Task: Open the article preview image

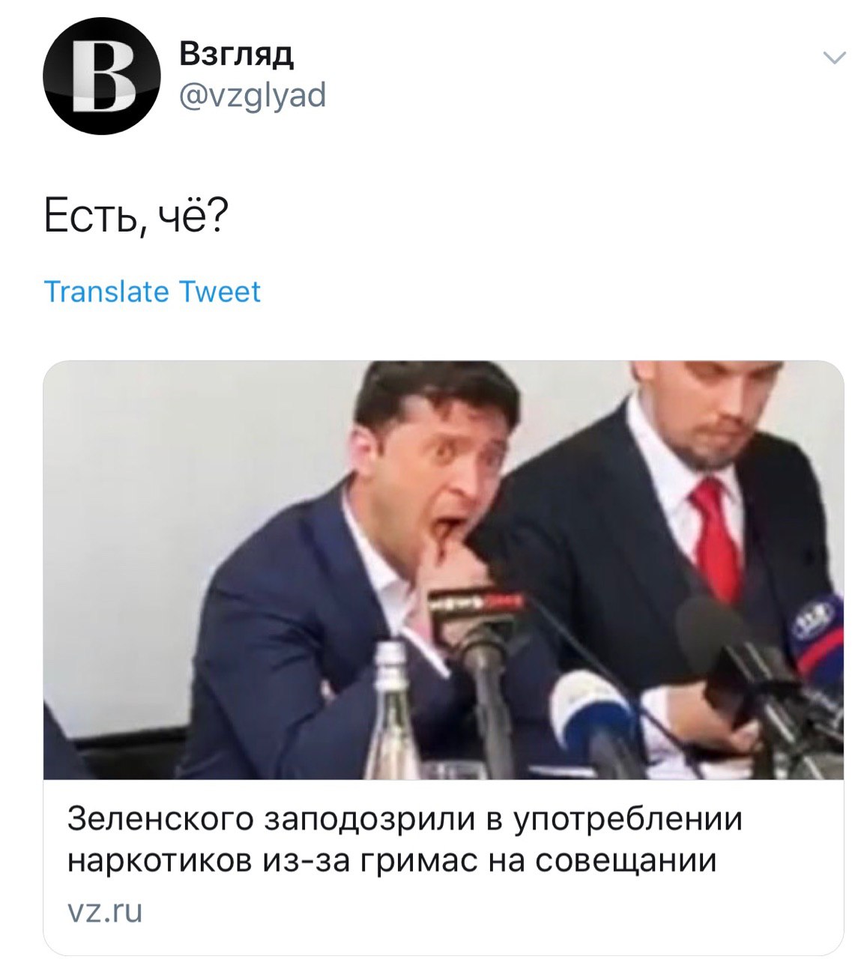Action: 444,570
